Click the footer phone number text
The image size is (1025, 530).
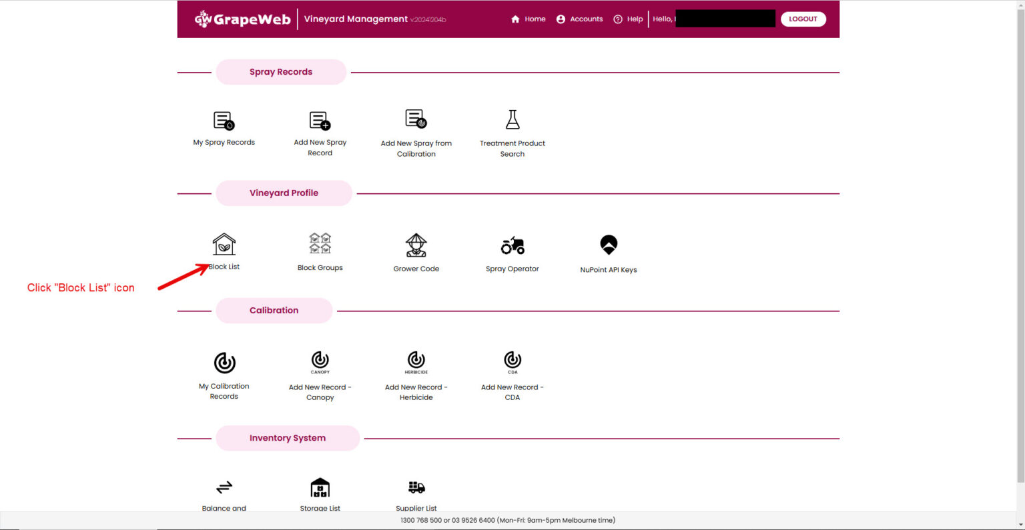[508, 520]
